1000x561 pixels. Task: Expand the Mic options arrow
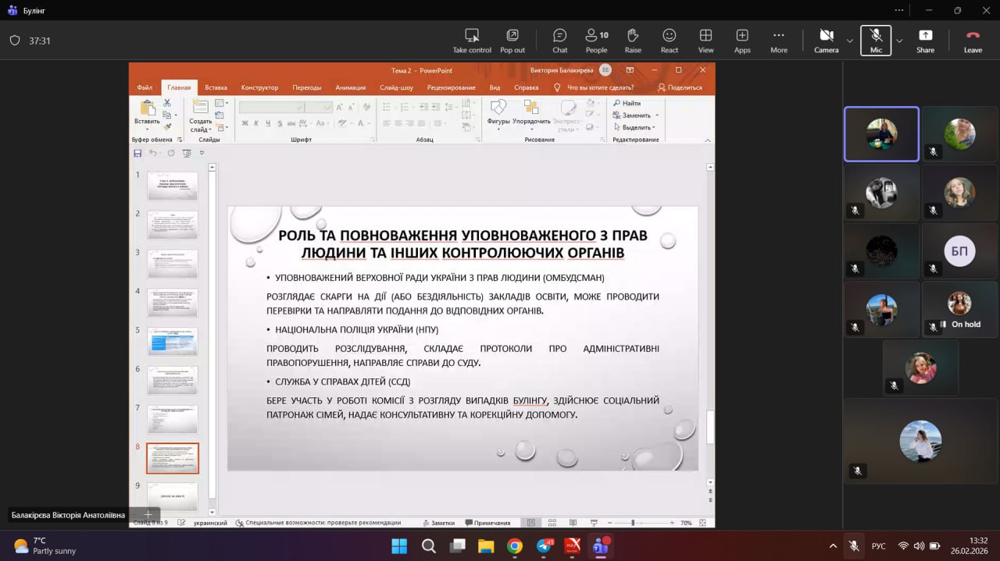tap(899, 41)
